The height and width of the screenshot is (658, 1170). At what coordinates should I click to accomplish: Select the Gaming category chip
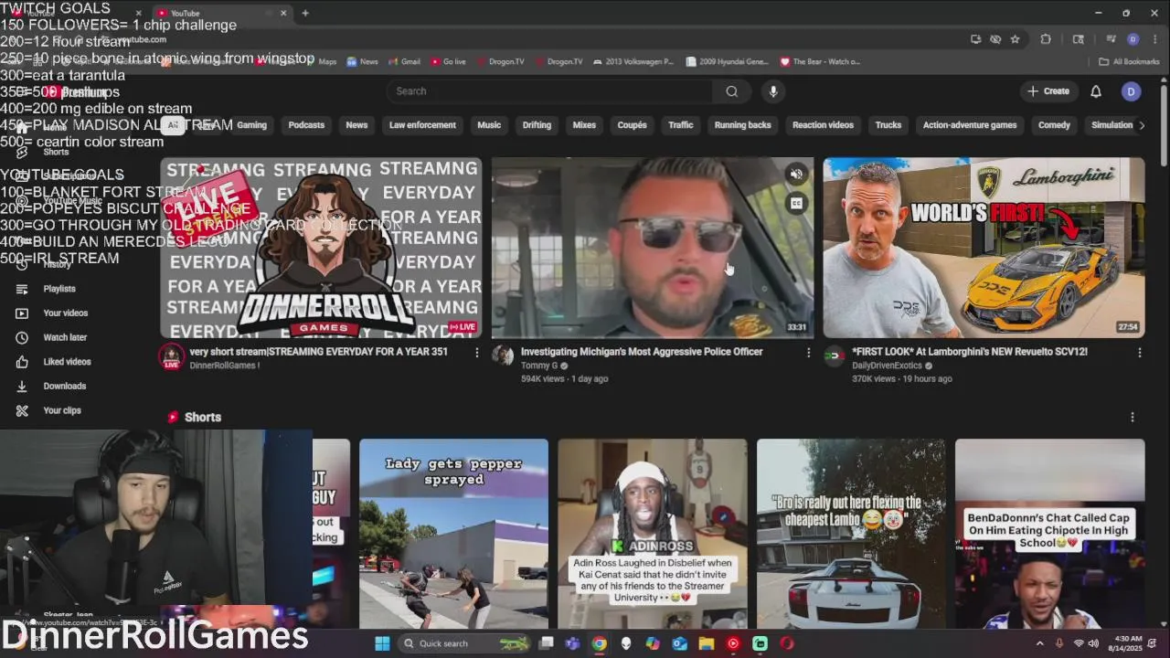click(251, 125)
